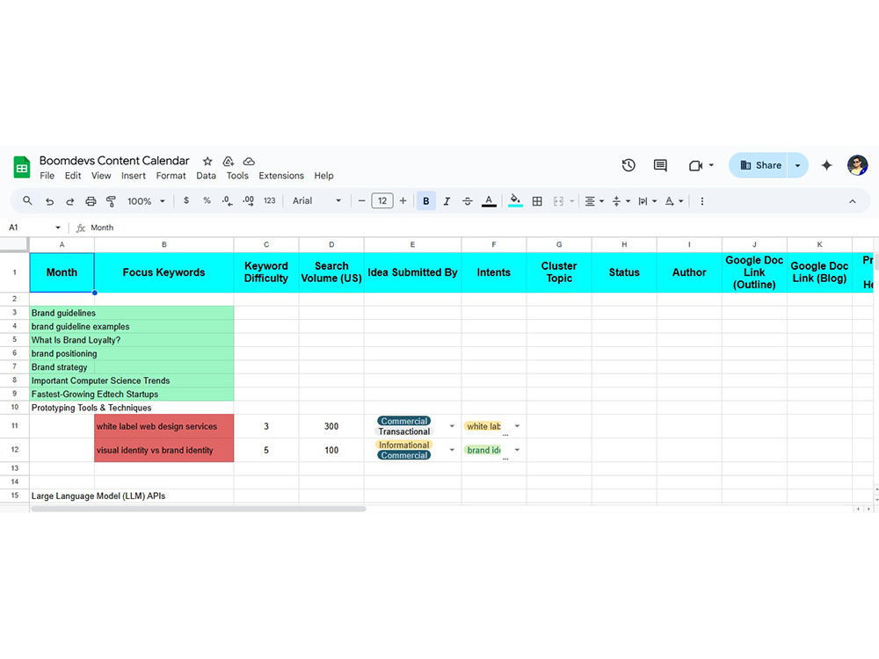Open the brand id intents dropdown arrow

tap(517, 450)
